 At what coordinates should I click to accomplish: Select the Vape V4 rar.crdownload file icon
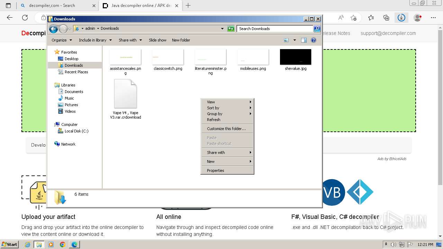point(125,94)
